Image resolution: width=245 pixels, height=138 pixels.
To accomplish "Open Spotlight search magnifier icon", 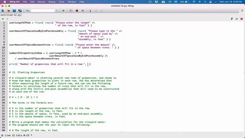I will click(x=205, y=2).
